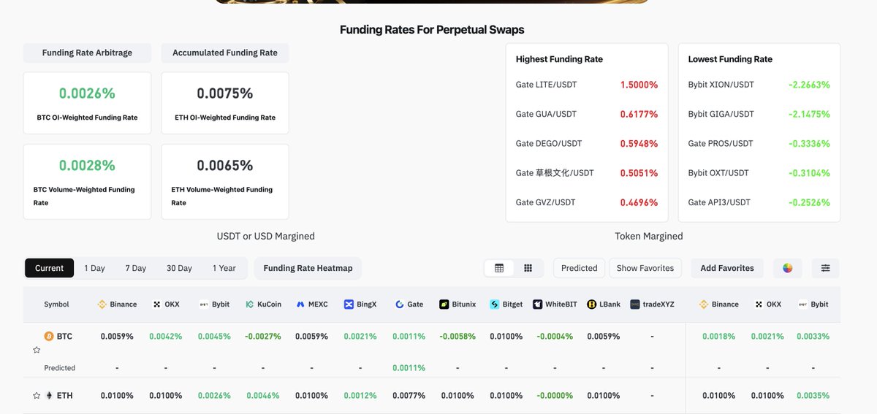Favorite BTC with the star icon
This screenshot has width=877, height=414.
37,350
